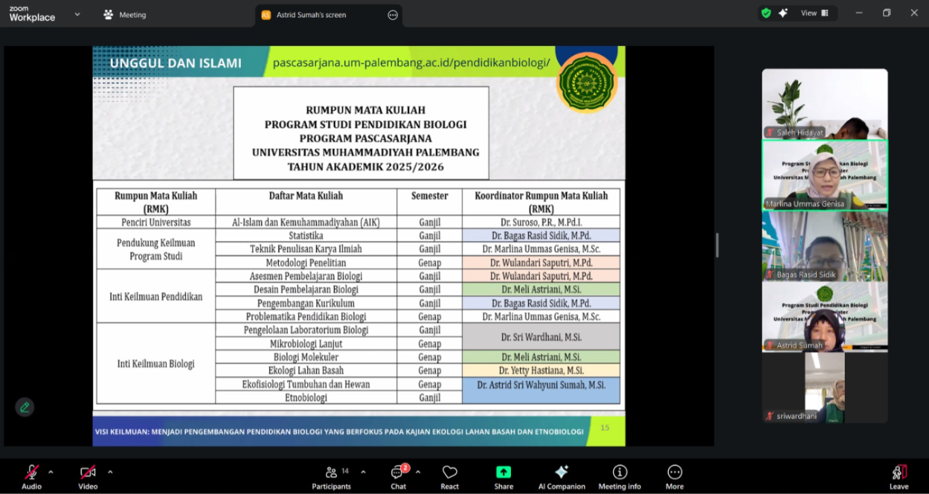This screenshot has width=929, height=494.
Task: Leave the meeting
Action: [898, 477]
